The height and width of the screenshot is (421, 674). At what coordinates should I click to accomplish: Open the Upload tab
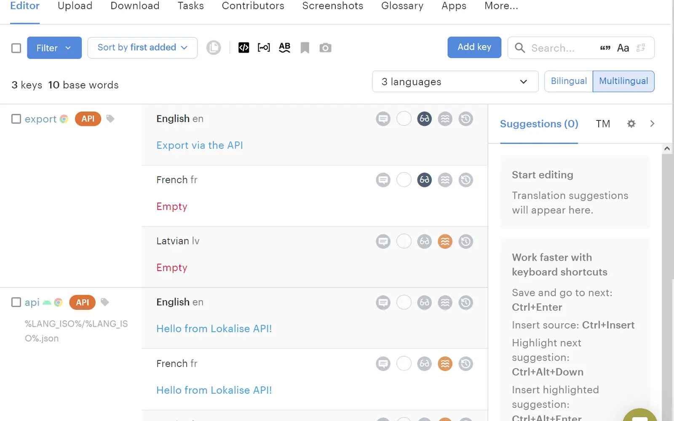[75, 6]
